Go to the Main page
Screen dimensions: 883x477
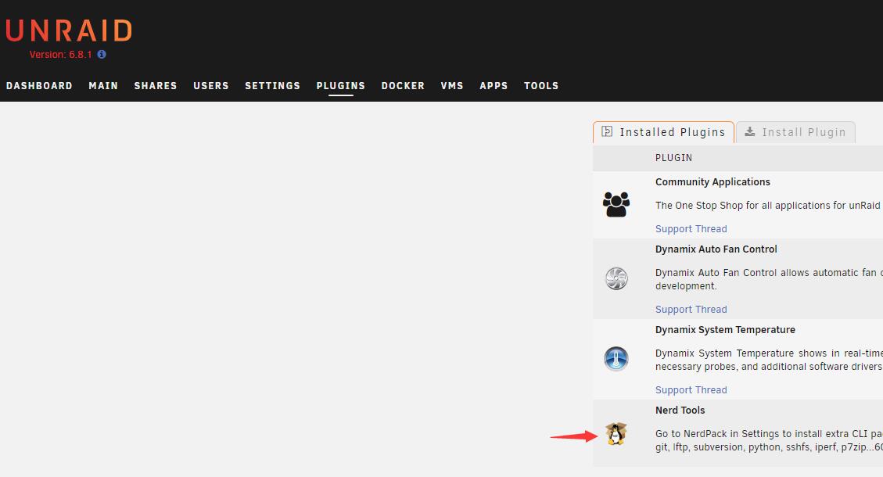tap(103, 85)
